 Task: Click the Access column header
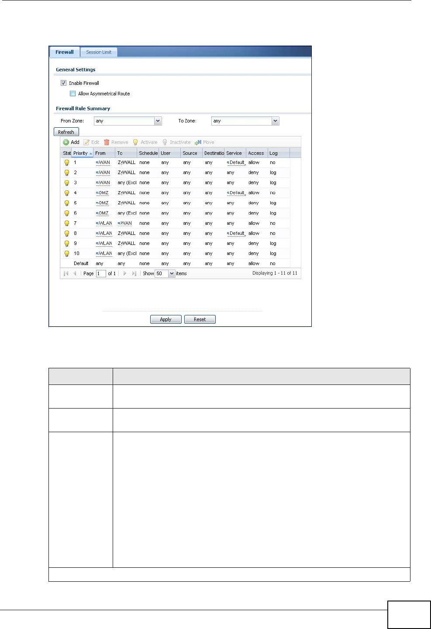pyautogui.click(x=257, y=153)
